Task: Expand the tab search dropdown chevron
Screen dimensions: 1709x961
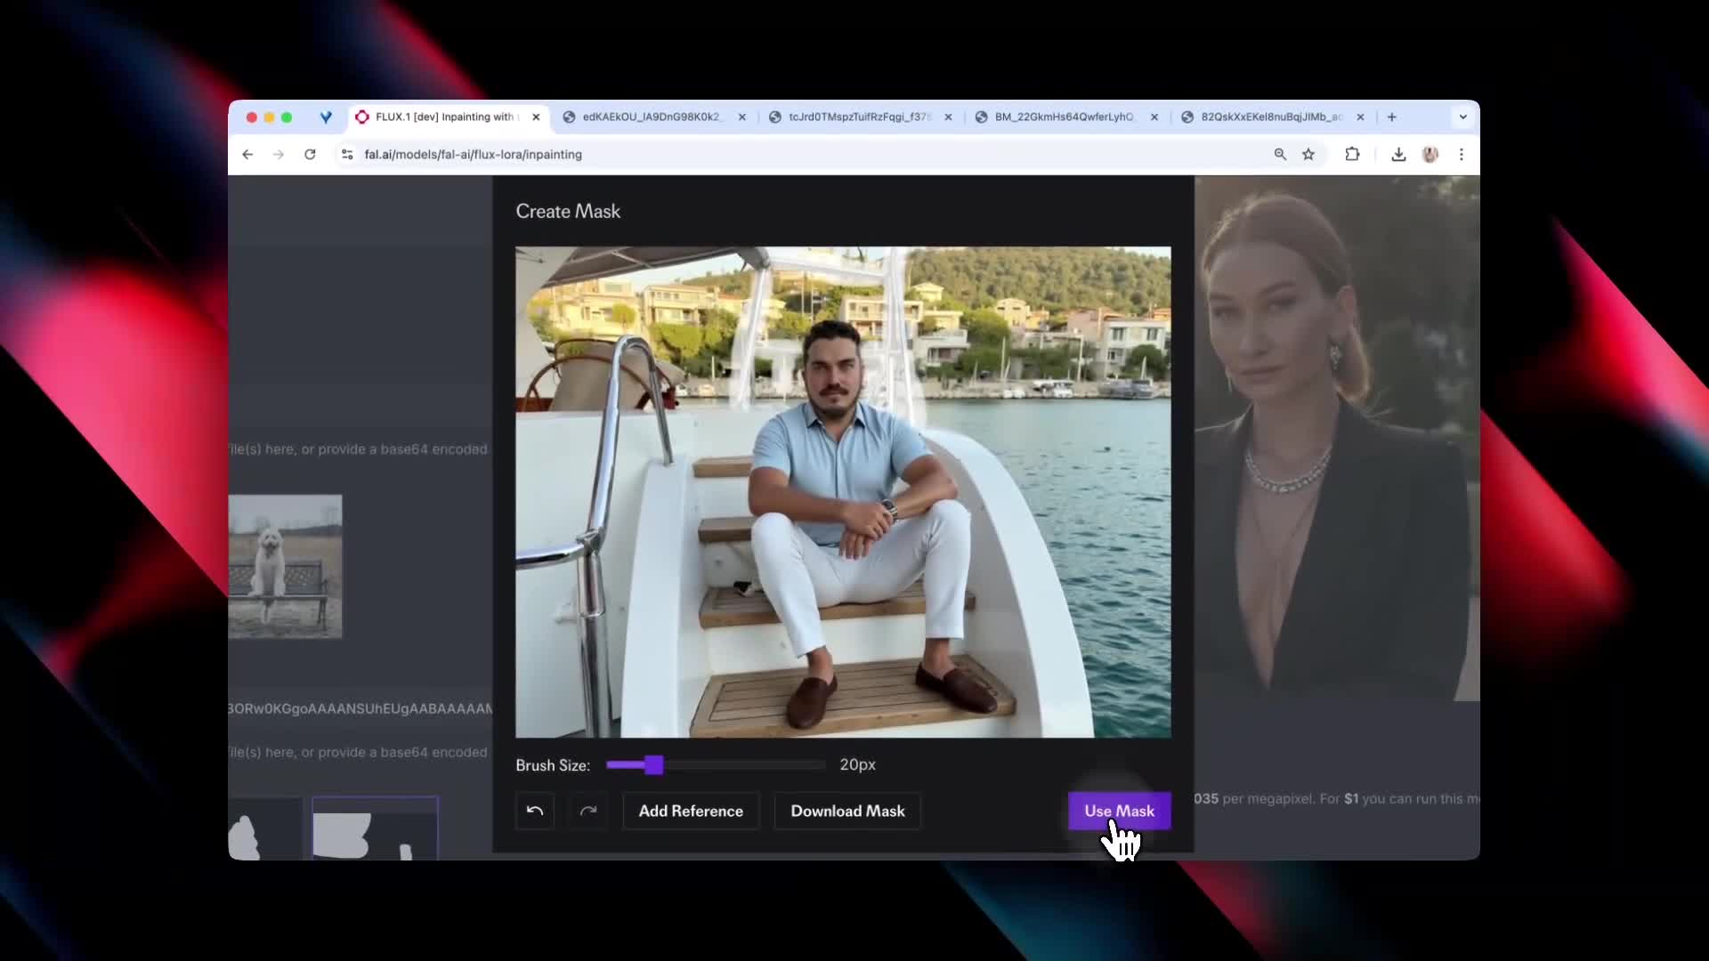Action: coord(1462,117)
